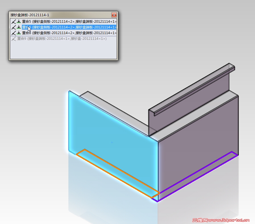Click the orange-outlined bottom face of the model
This screenshot has height=224, width=255.
[x=118, y=174]
